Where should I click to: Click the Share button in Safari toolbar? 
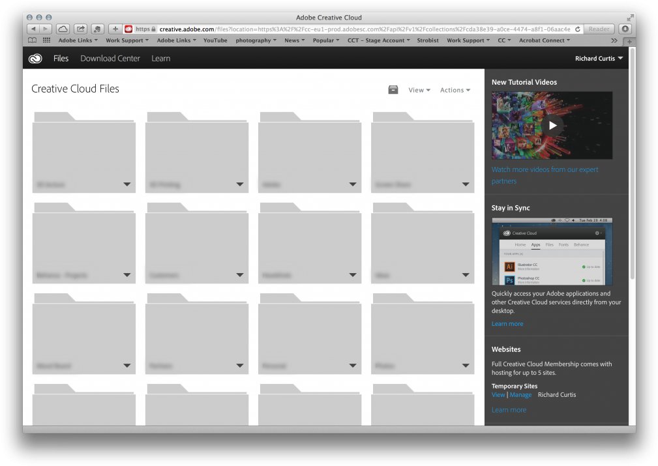tap(81, 29)
